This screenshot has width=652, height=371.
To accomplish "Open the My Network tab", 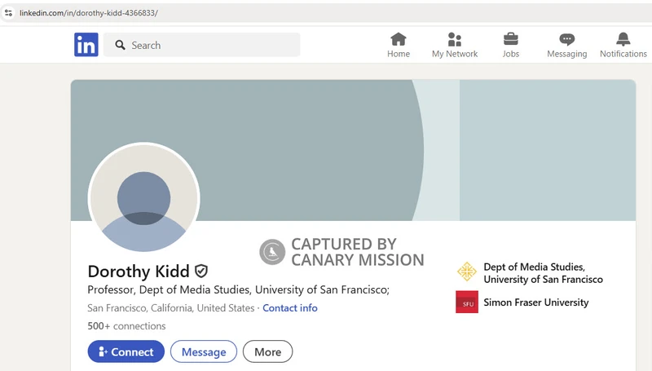I will point(455,46).
